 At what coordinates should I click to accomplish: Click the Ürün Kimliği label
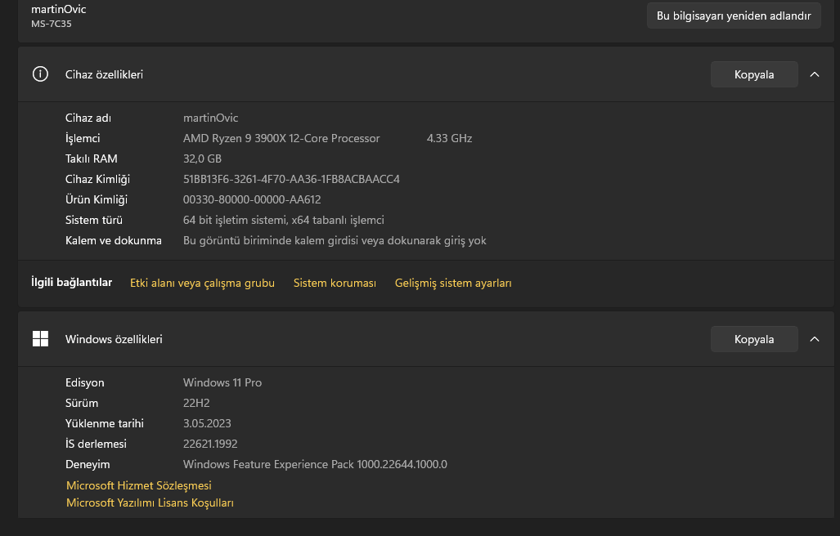[97, 199]
